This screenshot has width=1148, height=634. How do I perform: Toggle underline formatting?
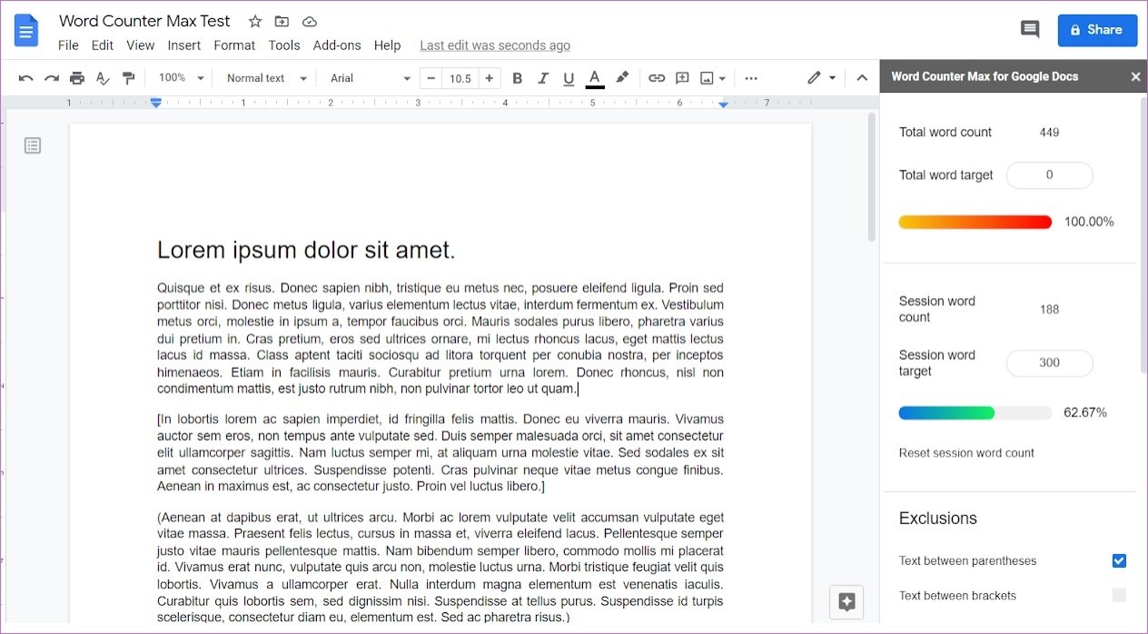click(x=569, y=78)
